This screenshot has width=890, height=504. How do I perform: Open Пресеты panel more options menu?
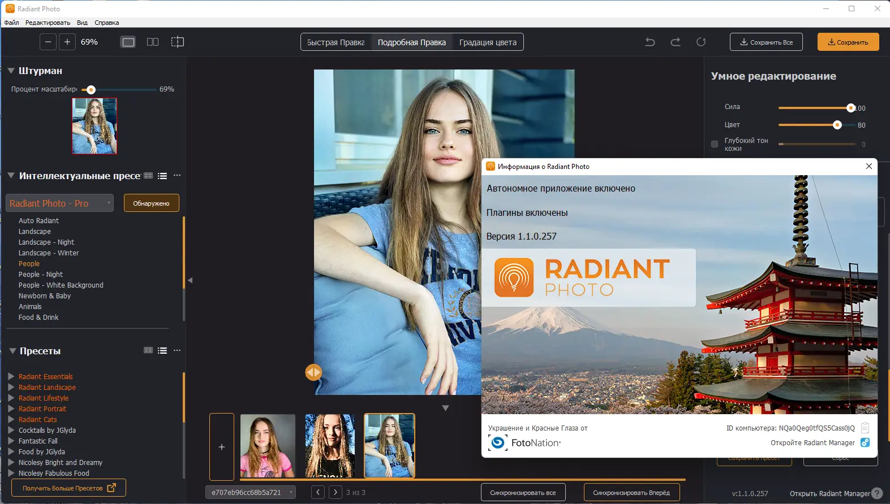pos(177,350)
